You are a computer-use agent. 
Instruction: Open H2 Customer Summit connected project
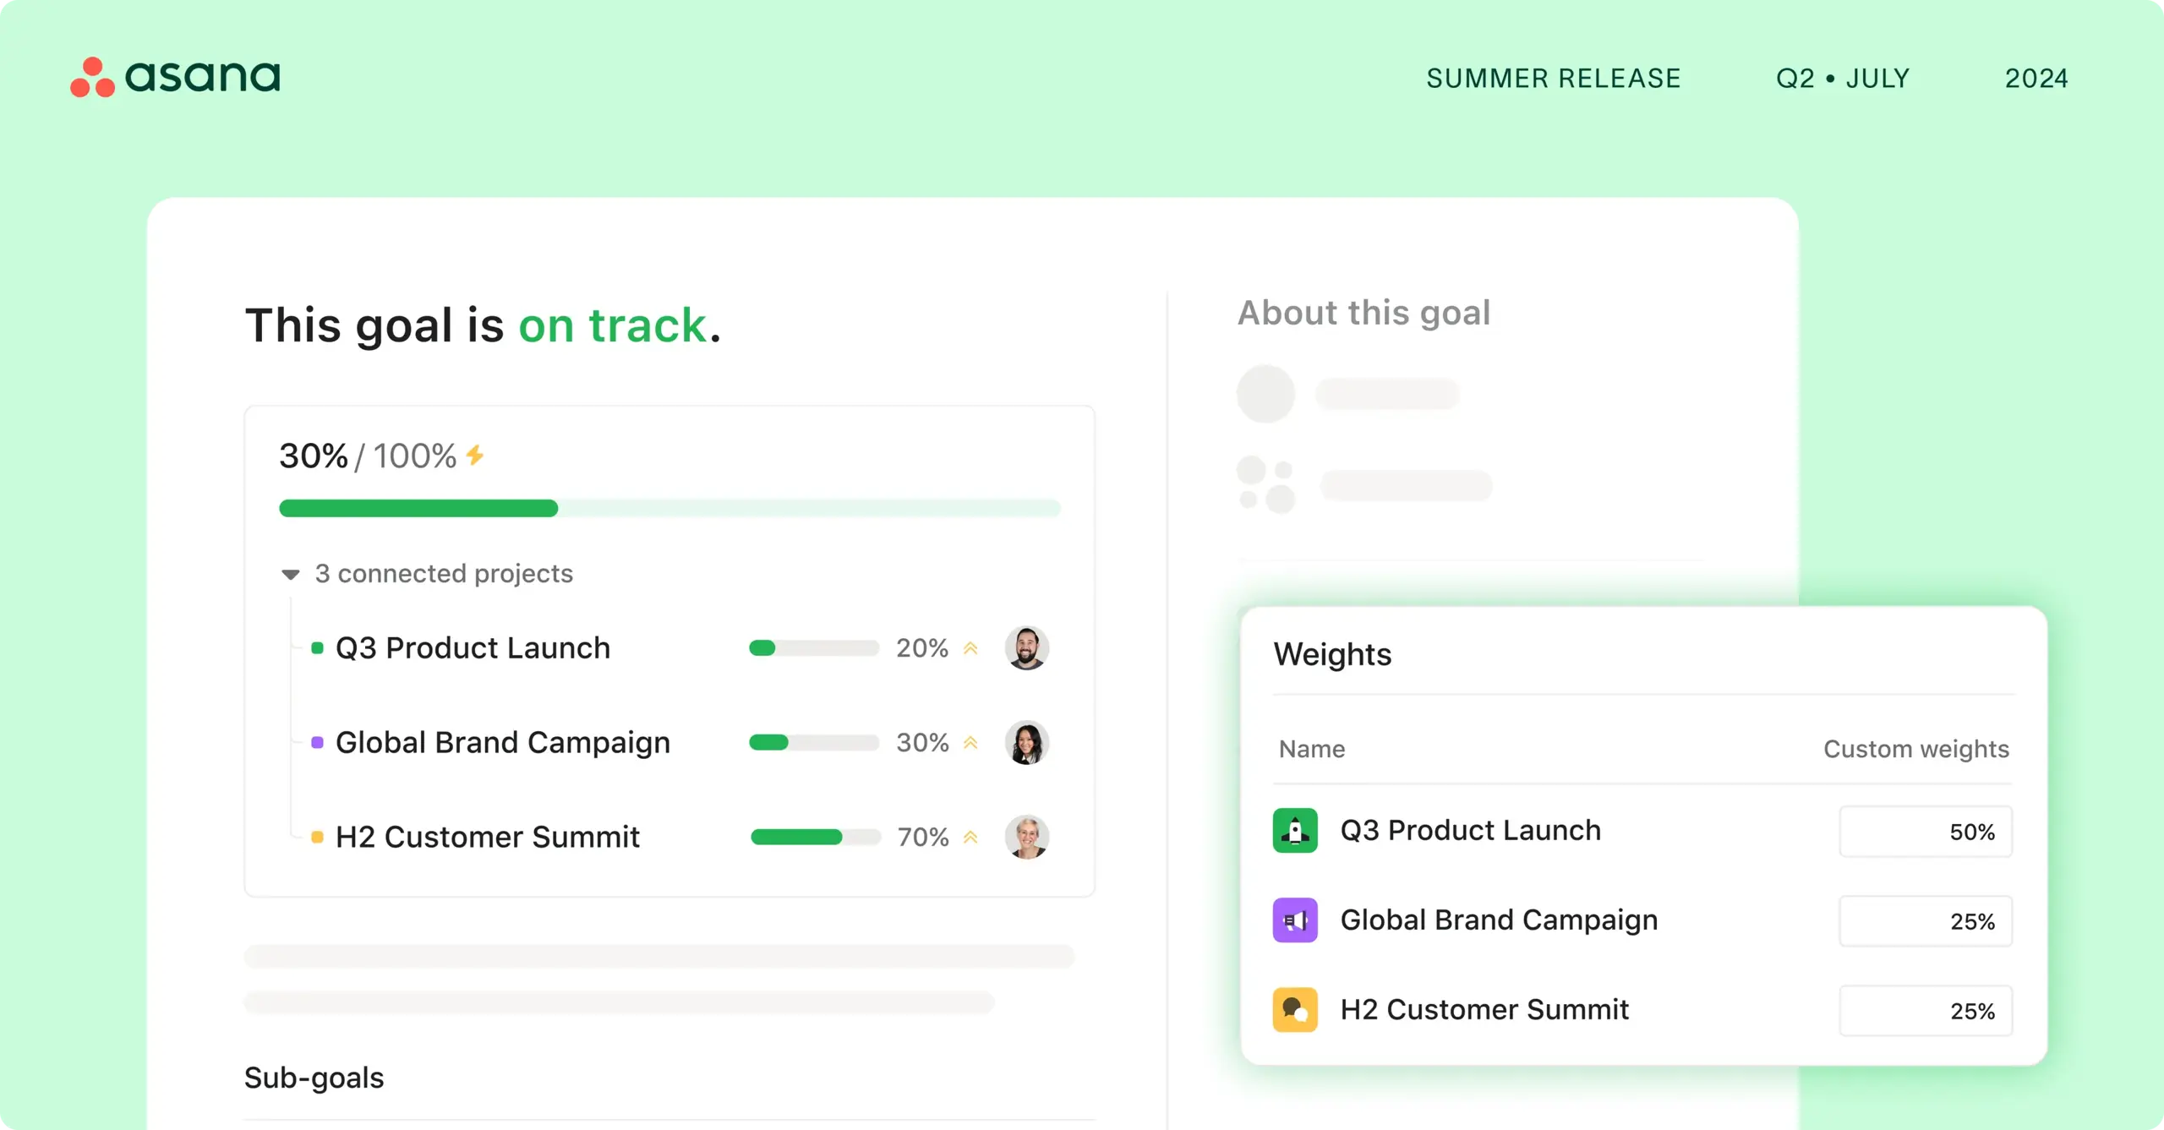(x=488, y=838)
